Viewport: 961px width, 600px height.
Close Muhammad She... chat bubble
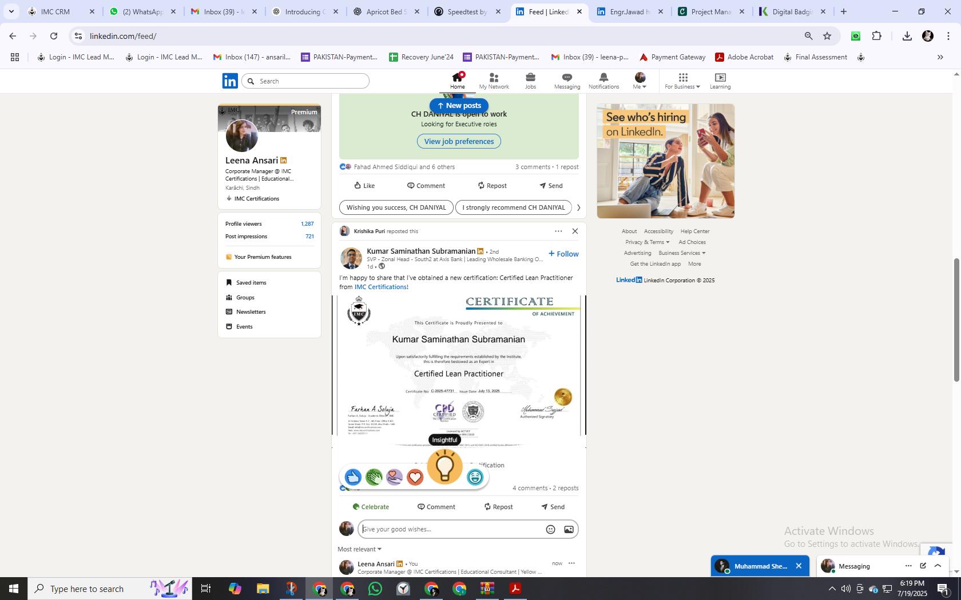pos(799,566)
